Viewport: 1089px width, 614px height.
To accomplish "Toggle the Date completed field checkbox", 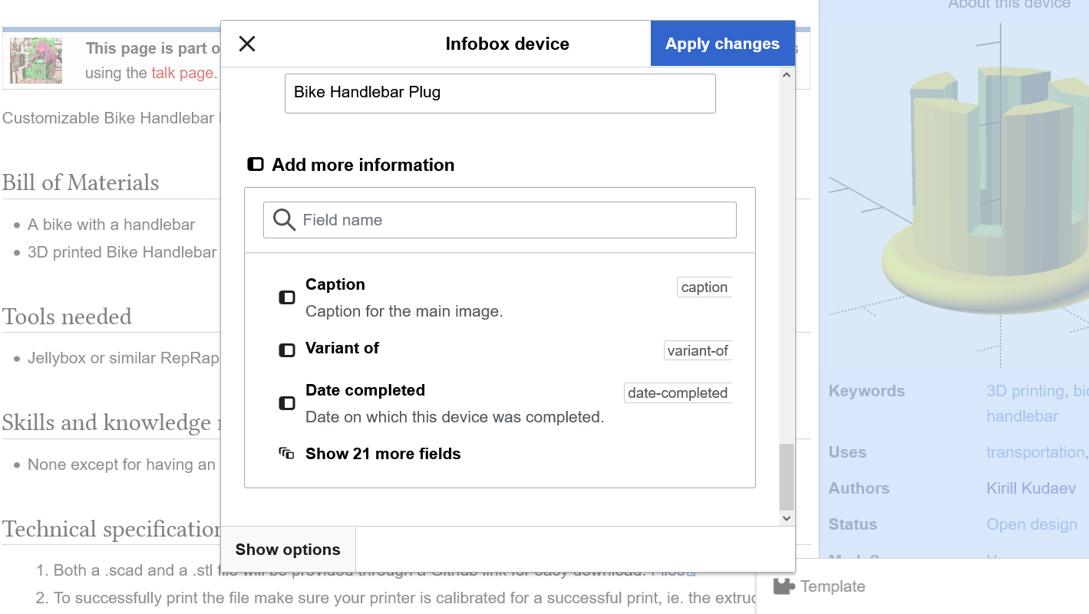I will 287,403.
